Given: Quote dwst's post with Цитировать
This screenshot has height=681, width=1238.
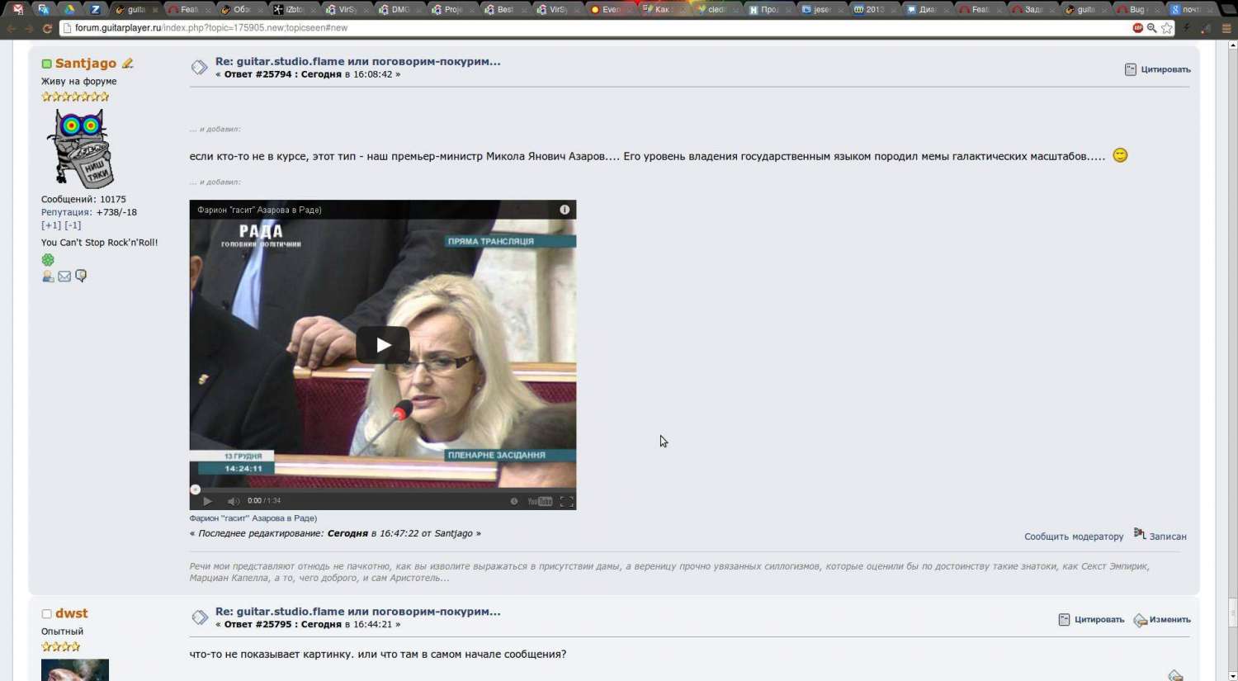Looking at the screenshot, I should pyautogui.click(x=1091, y=620).
